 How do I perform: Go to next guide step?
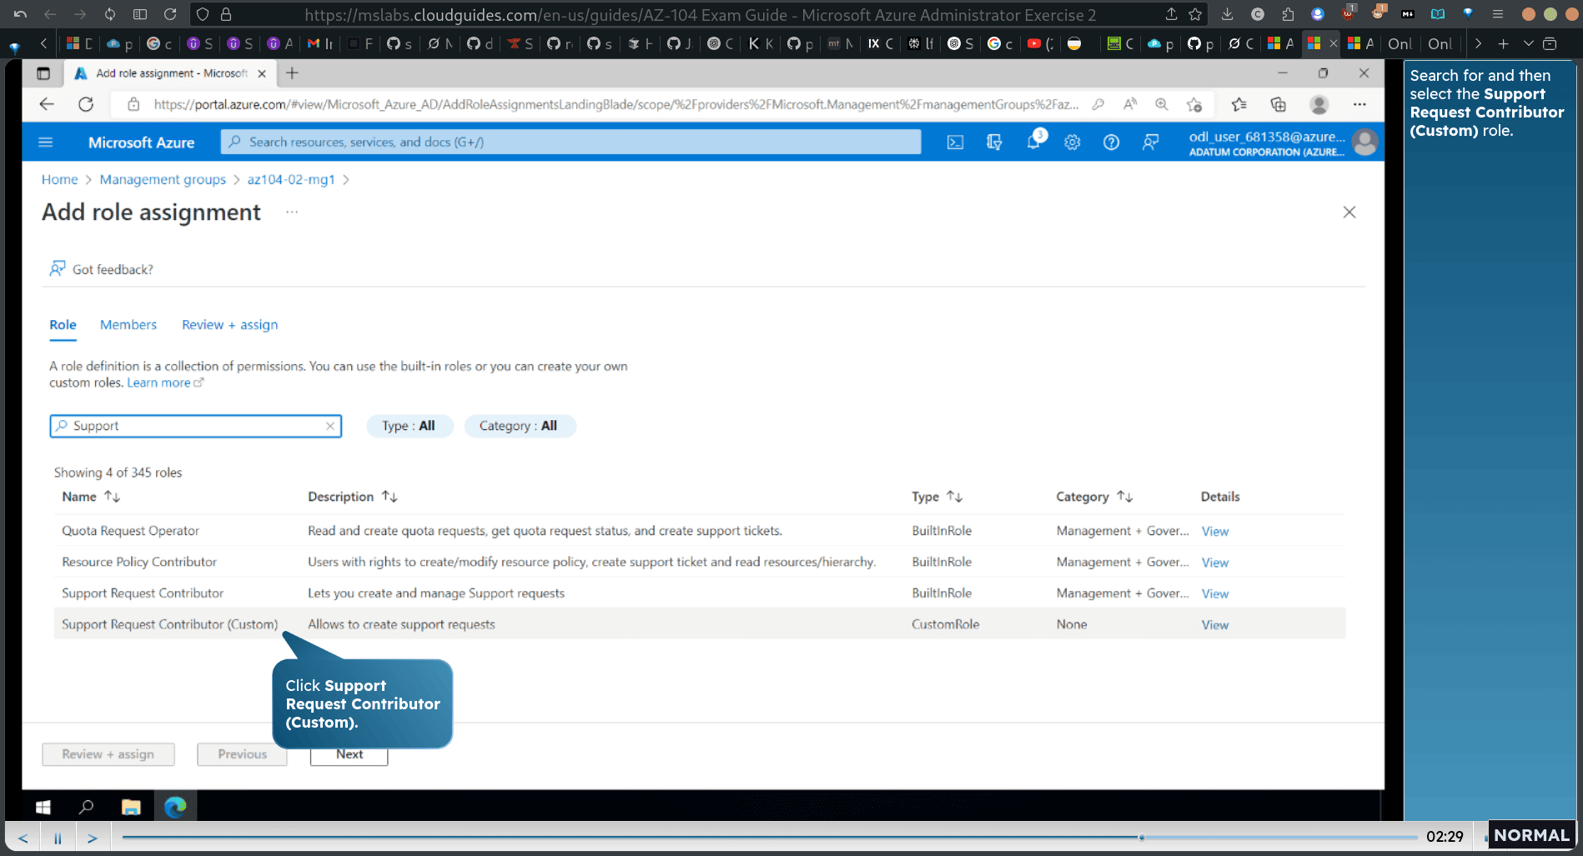coord(93,838)
